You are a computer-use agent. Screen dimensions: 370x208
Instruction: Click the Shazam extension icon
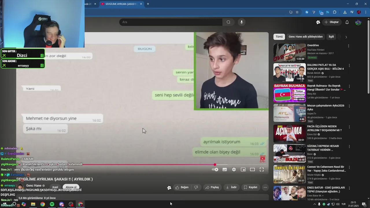(307, 12)
